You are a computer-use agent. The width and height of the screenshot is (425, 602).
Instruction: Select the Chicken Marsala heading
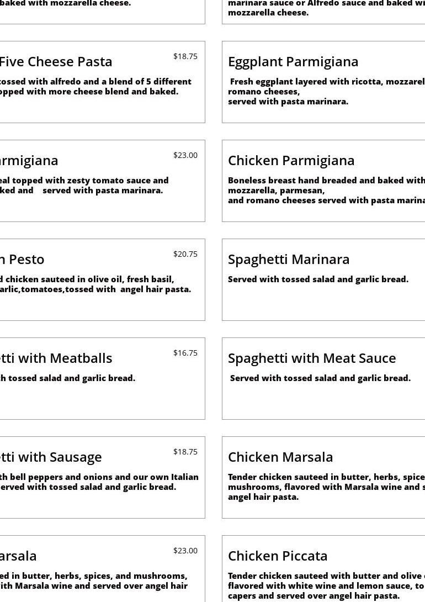coord(280,457)
